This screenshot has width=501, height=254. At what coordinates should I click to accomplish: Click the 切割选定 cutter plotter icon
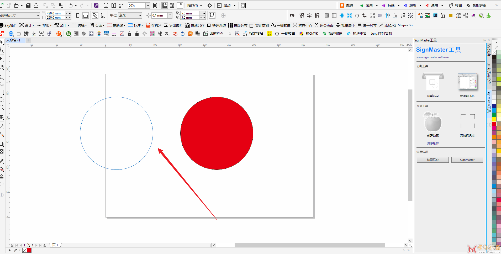(433, 81)
